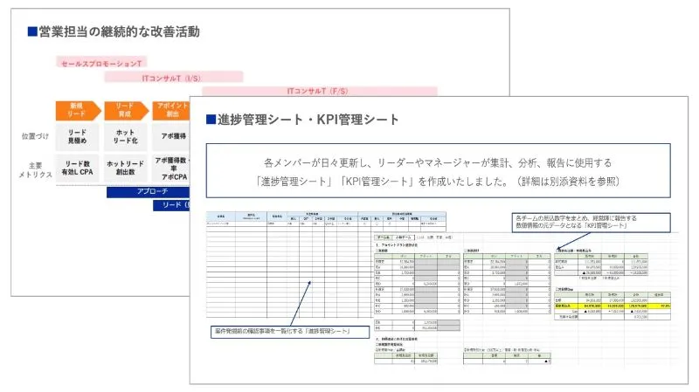The image size is (699, 392).
Task: Click the 進捗管理シート callout label
Action: click(290, 332)
